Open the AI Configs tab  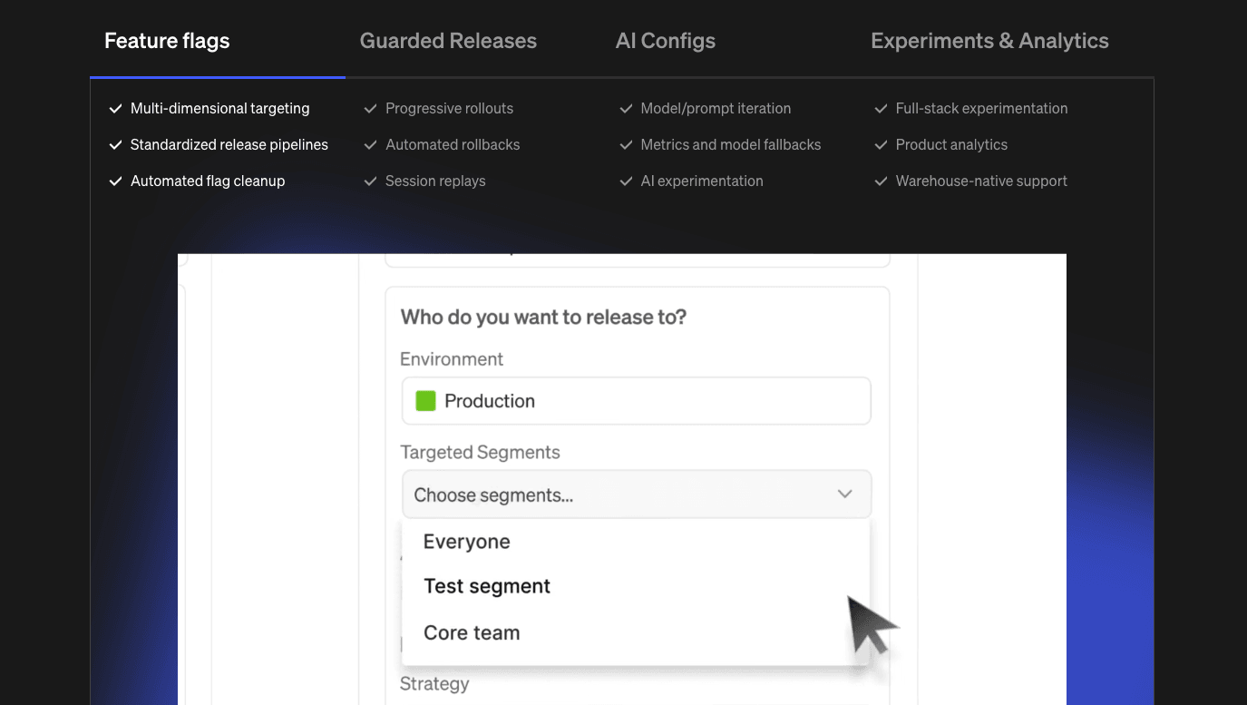tap(665, 41)
